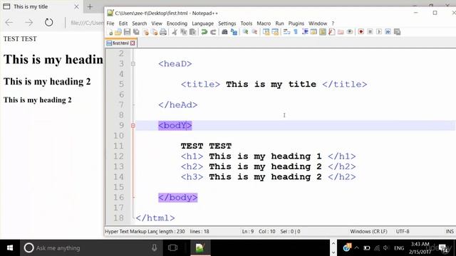Open the File menu
Viewport: 456px width, 256px height.
tap(110, 23)
